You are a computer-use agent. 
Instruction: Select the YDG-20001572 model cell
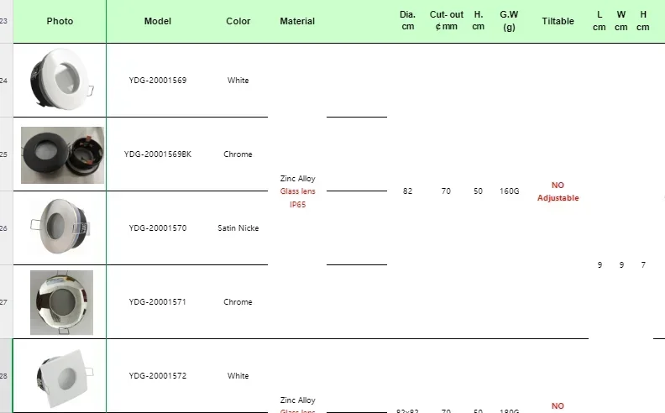pyautogui.click(x=157, y=375)
